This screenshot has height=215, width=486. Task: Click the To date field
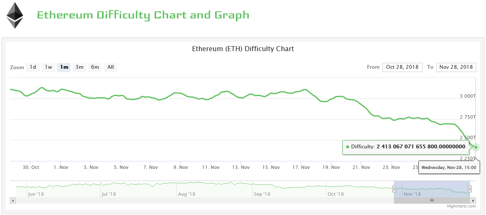pyautogui.click(x=456, y=67)
